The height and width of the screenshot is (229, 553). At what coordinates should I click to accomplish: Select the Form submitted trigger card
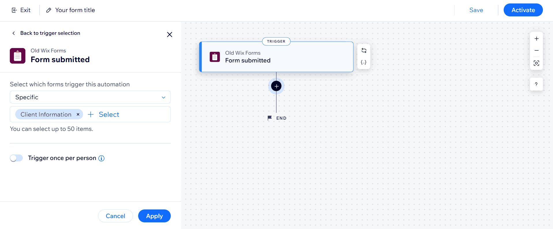pos(276,57)
